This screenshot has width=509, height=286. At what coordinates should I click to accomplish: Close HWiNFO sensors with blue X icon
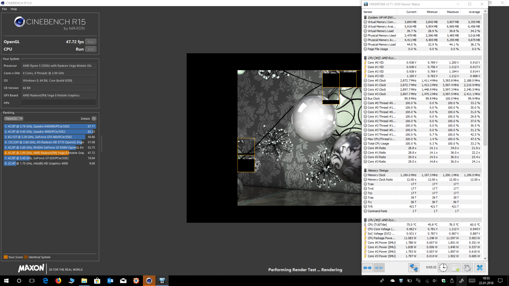coord(480,268)
